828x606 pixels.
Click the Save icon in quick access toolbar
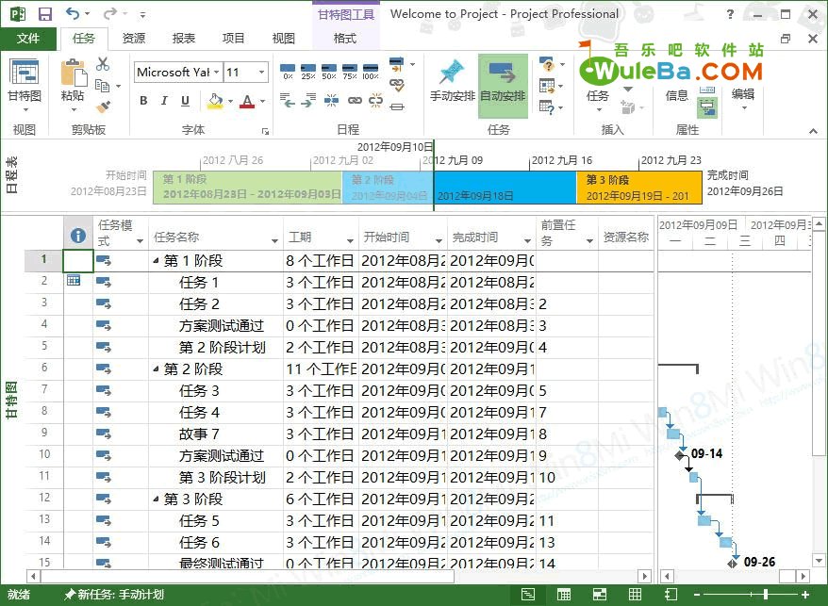(45, 14)
